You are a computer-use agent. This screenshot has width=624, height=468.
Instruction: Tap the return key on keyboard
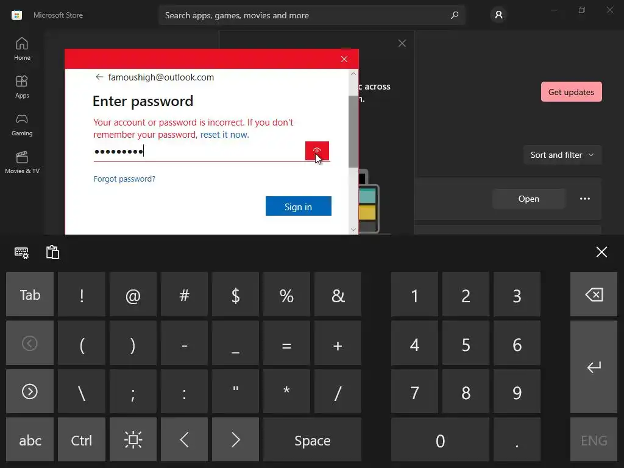tap(594, 367)
